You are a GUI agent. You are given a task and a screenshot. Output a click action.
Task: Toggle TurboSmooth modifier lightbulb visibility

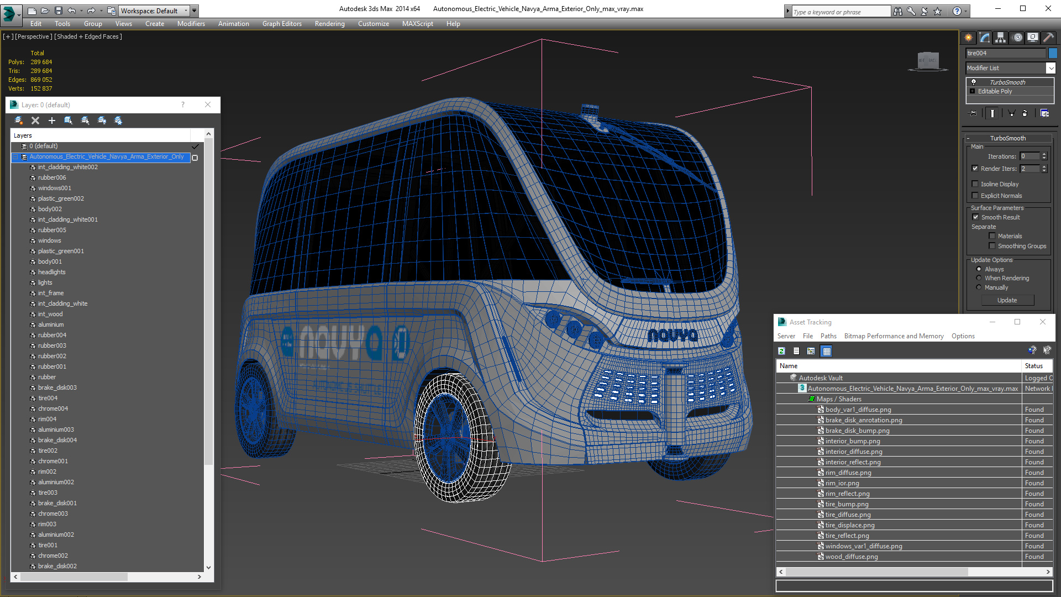click(974, 82)
